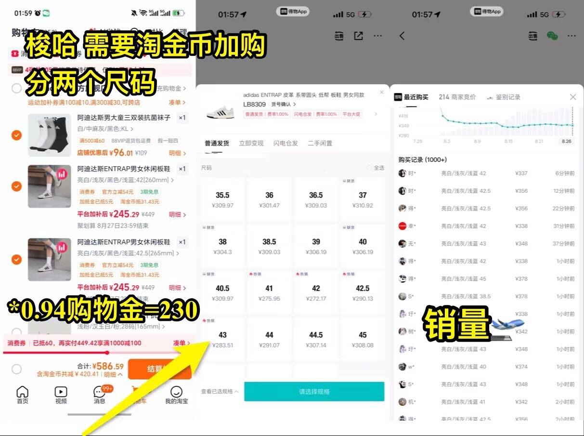The image size is (584, 436).
Task: Open 货号确认 next to LB8309
Action: click(284, 104)
